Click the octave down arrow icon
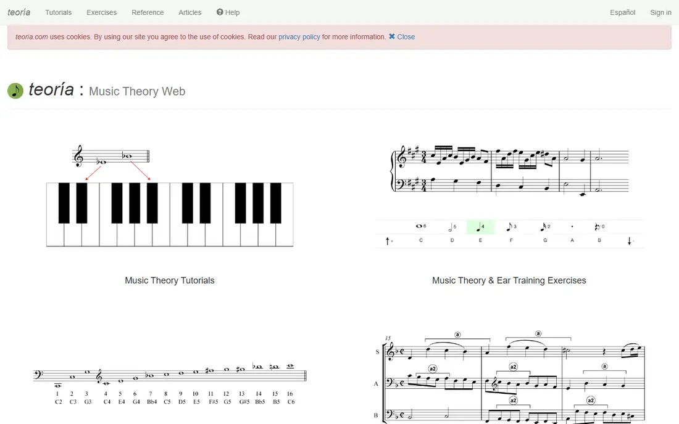This screenshot has height=424, width=679. click(630, 241)
